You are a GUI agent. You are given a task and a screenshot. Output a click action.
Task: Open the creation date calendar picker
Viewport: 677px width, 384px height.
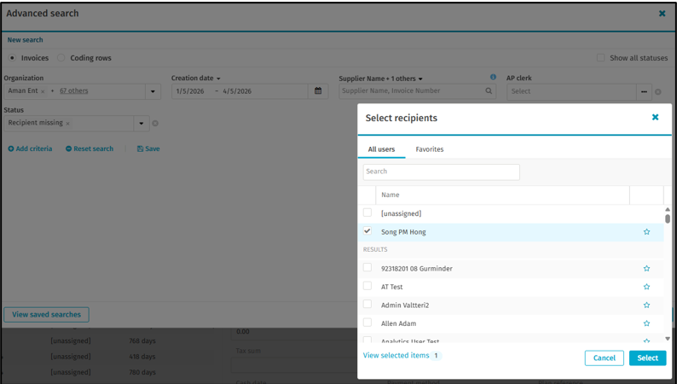318,91
